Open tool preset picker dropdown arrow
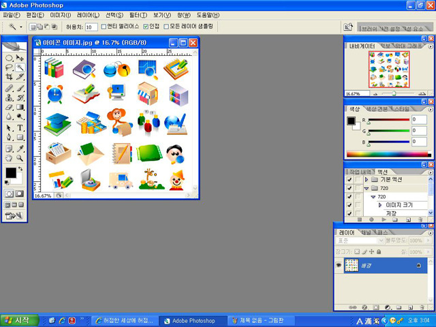This screenshot has width=436, height=327. [x=21, y=27]
